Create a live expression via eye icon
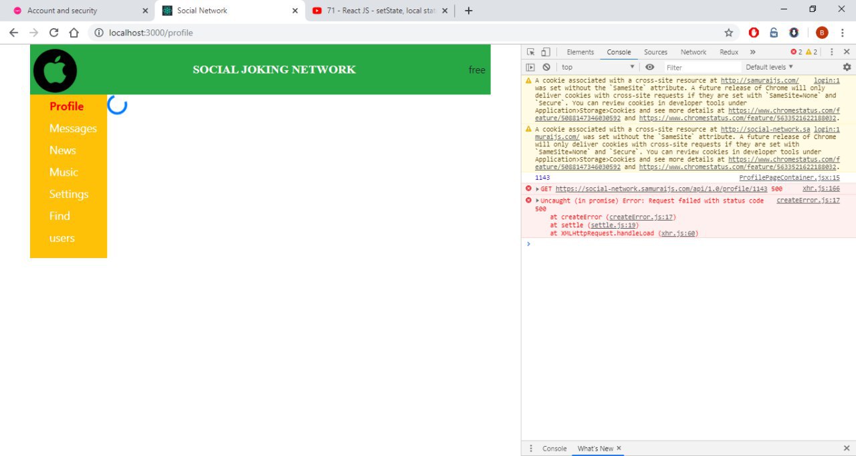 (x=649, y=67)
